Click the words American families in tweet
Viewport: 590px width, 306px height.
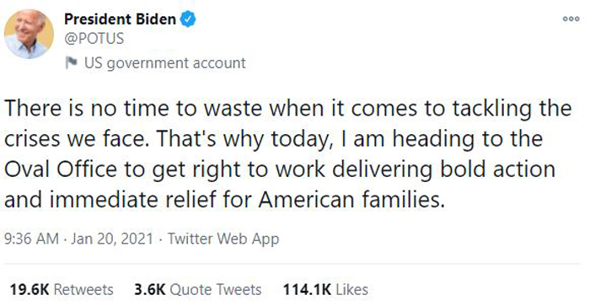coord(351,200)
